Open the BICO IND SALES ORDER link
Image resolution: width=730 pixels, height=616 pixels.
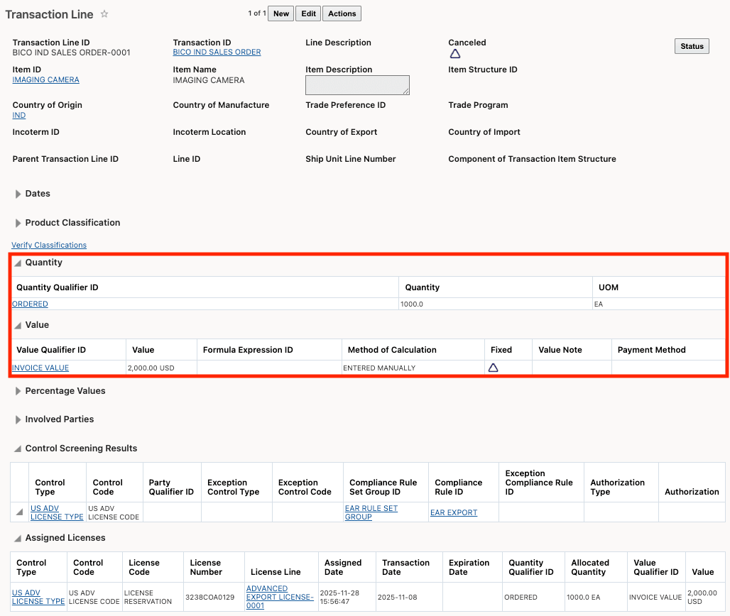pyautogui.click(x=216, y=52)
